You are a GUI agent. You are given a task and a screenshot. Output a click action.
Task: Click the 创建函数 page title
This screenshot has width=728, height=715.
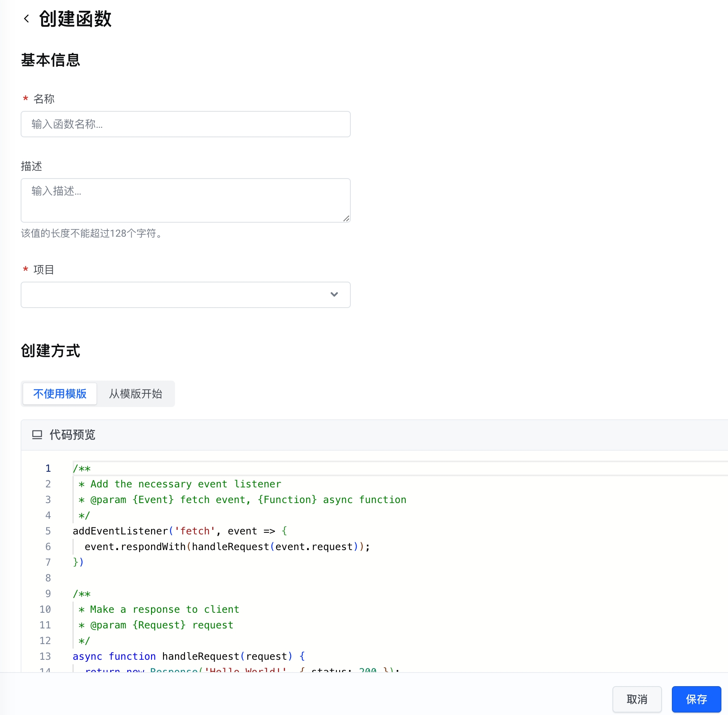pyautogui.click(x=75, y=19)
